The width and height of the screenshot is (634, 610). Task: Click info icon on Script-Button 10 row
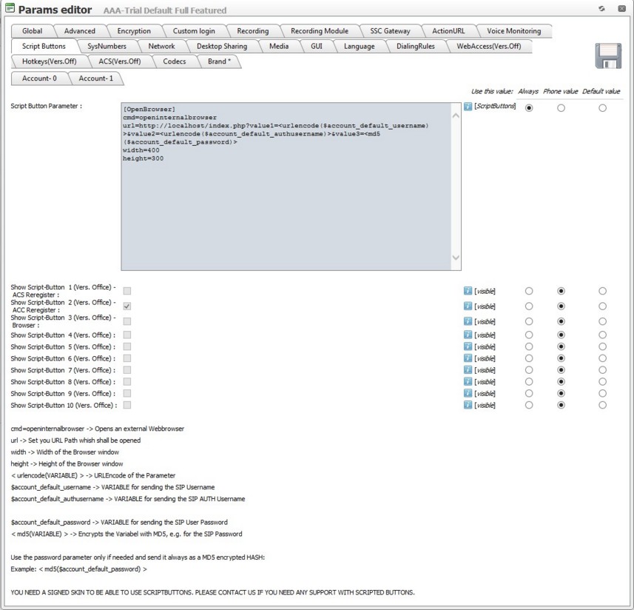[468, 405]
